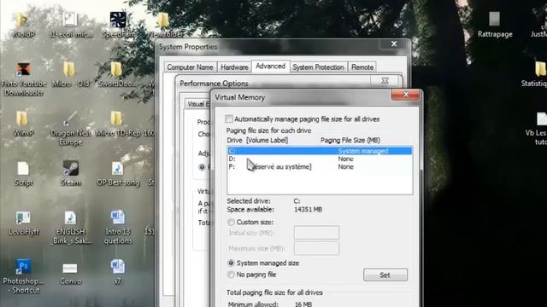
Task: Close the Virtual Memory dialog
Action: [x=406, y=95]
